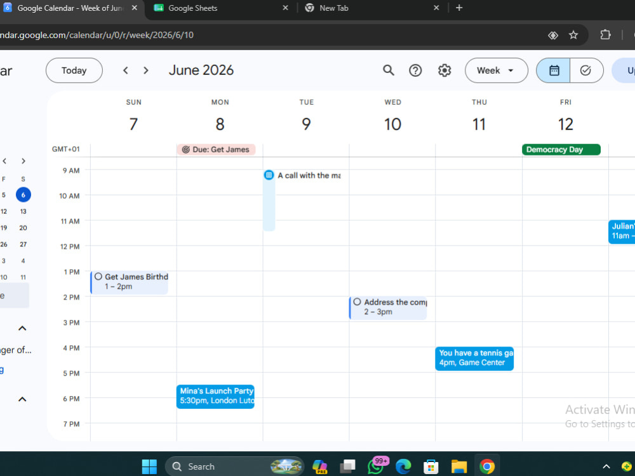635x476 pixels.
Task: Open the calendar search magnifier
Action: tap(389, 70)
